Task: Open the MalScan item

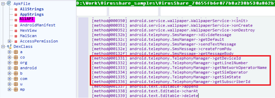Action: coord(28,36)
